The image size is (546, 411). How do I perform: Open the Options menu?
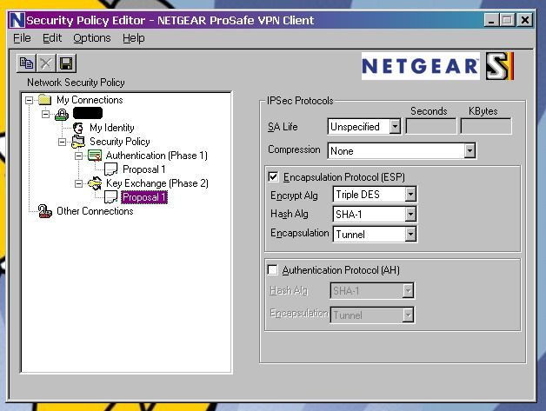tap(92, 38)
